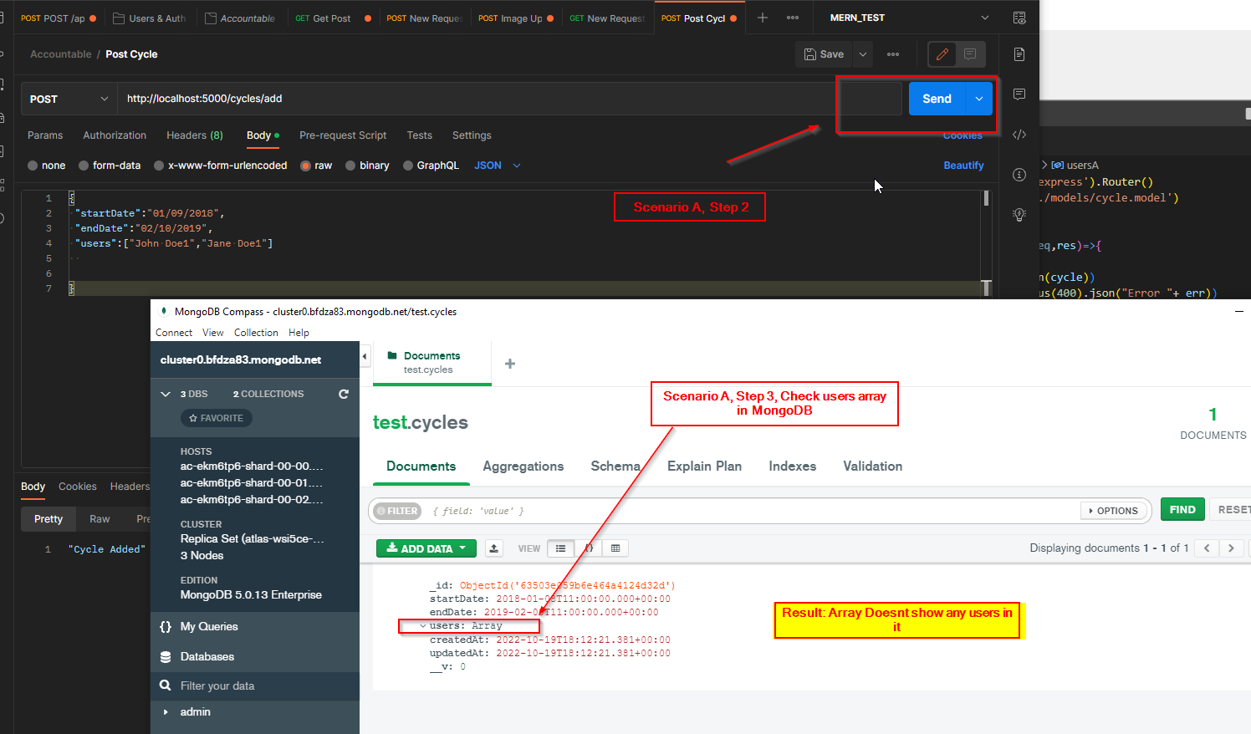
Task: Click the Databases stack icon
Action: coord(166,657)
